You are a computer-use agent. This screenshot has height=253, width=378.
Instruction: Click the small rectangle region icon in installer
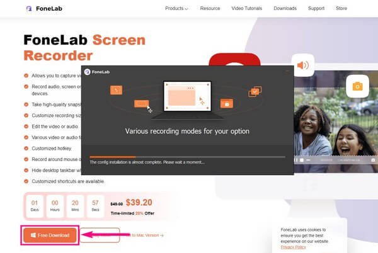[141, 104]
